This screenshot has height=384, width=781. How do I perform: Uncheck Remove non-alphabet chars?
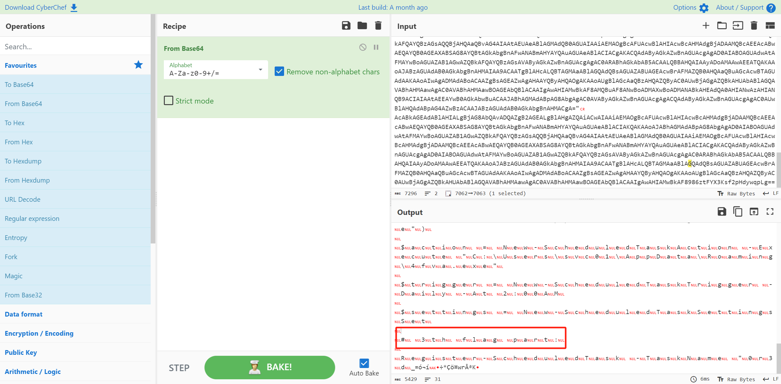click(279, 72)
